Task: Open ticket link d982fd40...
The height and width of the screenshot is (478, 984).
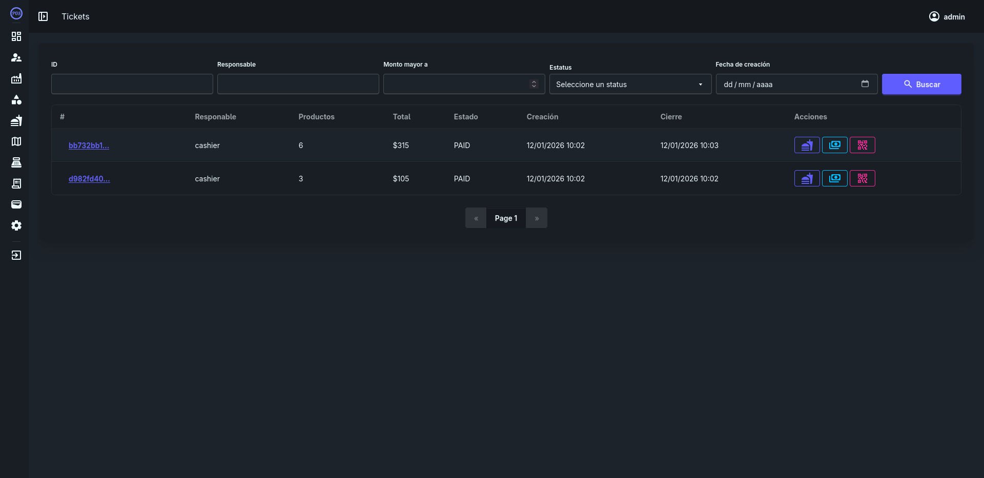Action: (x=89, y=178)
